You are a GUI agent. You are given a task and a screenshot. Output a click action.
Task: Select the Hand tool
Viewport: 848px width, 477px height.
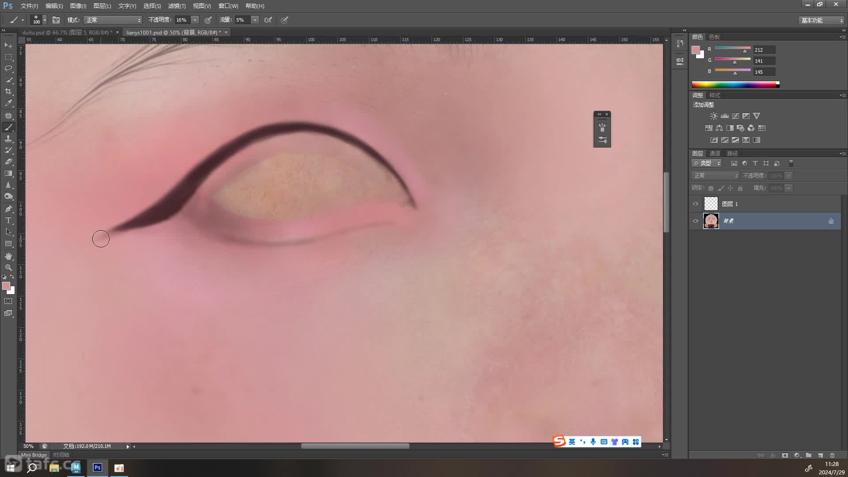pos(8,256)
